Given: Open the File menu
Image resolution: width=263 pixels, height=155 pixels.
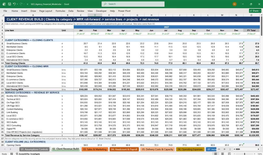Looking at the screenshot, I should pos(5,11).
